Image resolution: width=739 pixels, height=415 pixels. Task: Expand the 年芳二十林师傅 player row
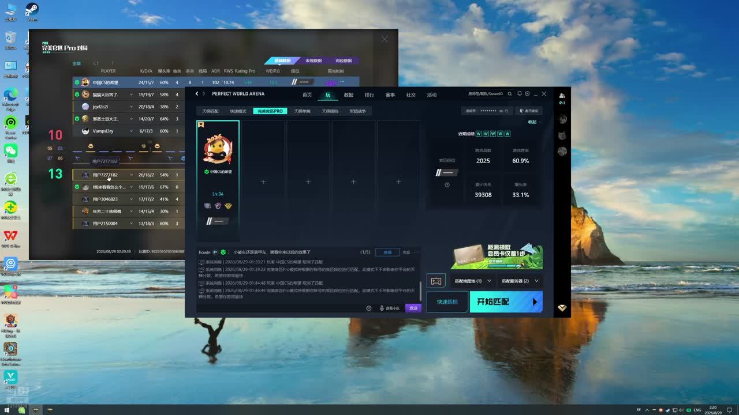[x=131, y=211]
